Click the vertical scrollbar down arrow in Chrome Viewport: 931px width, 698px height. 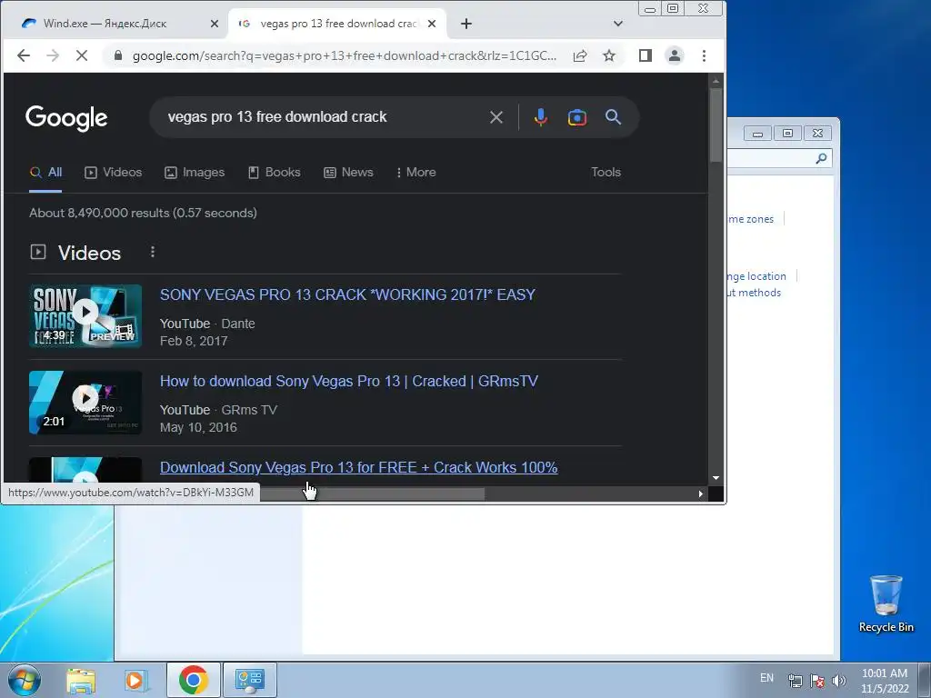pyautogui.click(x=716, y=478)
